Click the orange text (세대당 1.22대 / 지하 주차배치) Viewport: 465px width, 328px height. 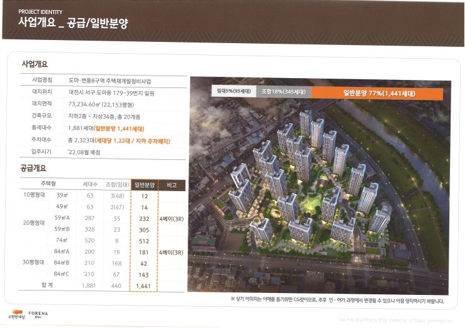coord(132,141)
